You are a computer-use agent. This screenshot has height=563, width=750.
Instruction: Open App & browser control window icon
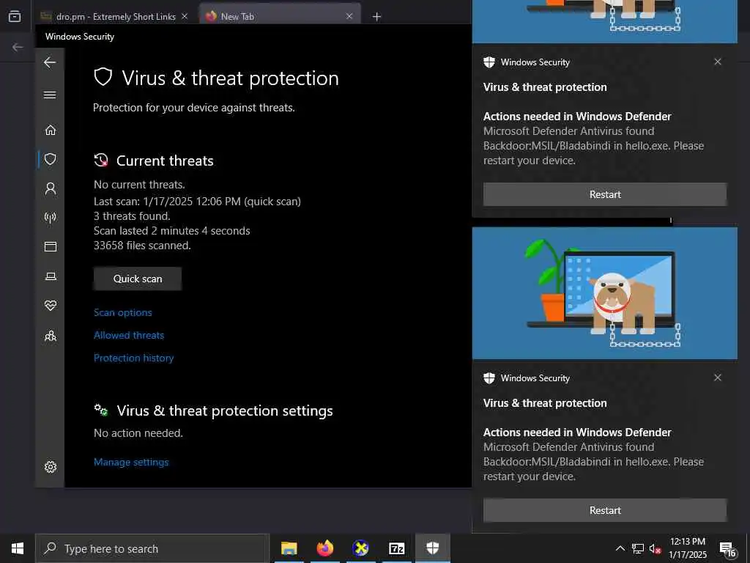tap(51, 246)
